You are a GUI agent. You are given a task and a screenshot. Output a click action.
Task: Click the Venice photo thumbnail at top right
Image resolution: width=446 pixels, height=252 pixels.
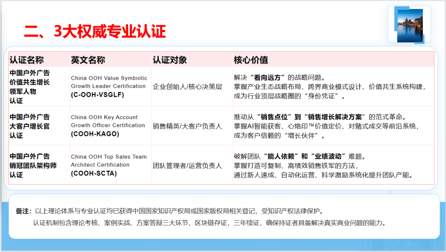(x=410, y=26)
